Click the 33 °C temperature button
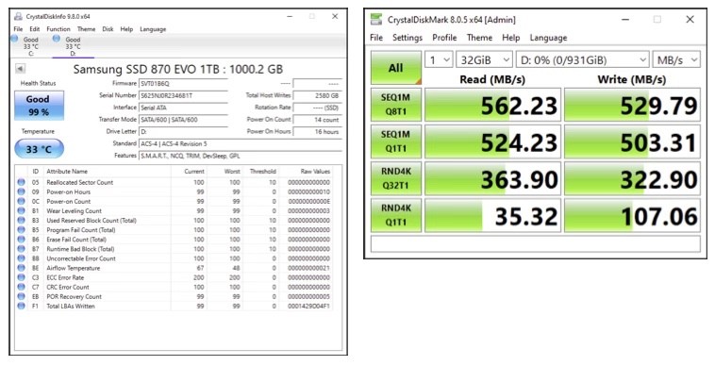The image size is (715, 366). click(39, 149)
